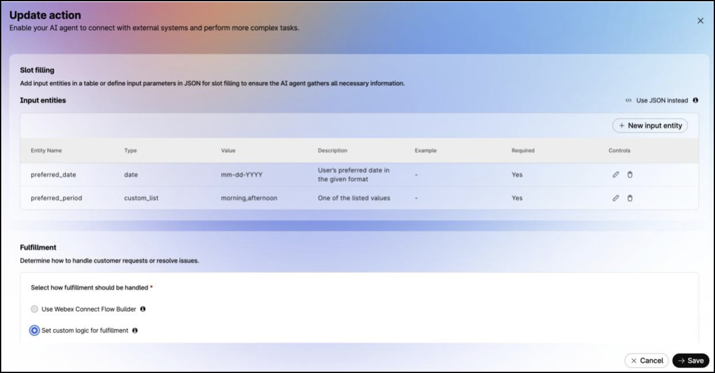Close the Update action dialog
The image size is (715, 373).
[700, 21]
